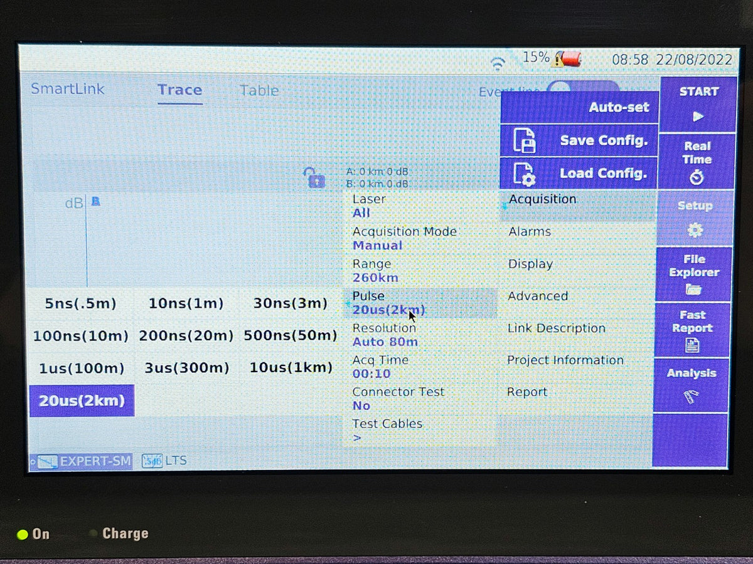
Task: Click the cursor lock padlock icon
Action: click(x=314, y=177)
